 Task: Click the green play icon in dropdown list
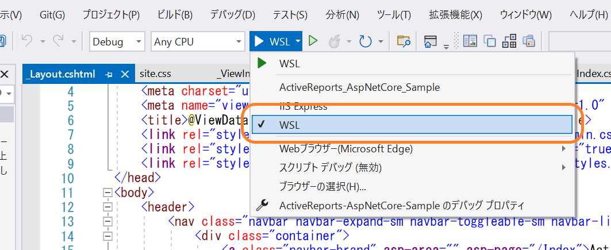coord(262,63)
